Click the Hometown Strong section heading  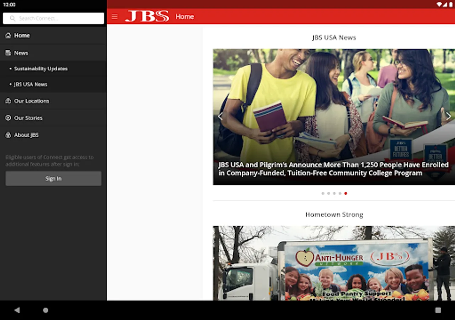pos(334,215)
